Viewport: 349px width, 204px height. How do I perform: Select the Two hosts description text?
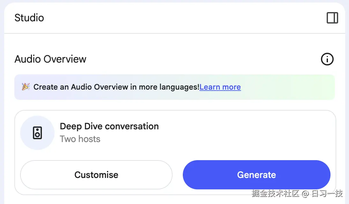[x=80, y=139]
